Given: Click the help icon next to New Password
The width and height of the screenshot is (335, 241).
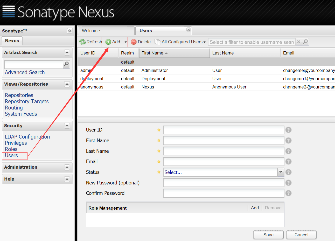Looking at the screenshot, I should pos(288,183).
